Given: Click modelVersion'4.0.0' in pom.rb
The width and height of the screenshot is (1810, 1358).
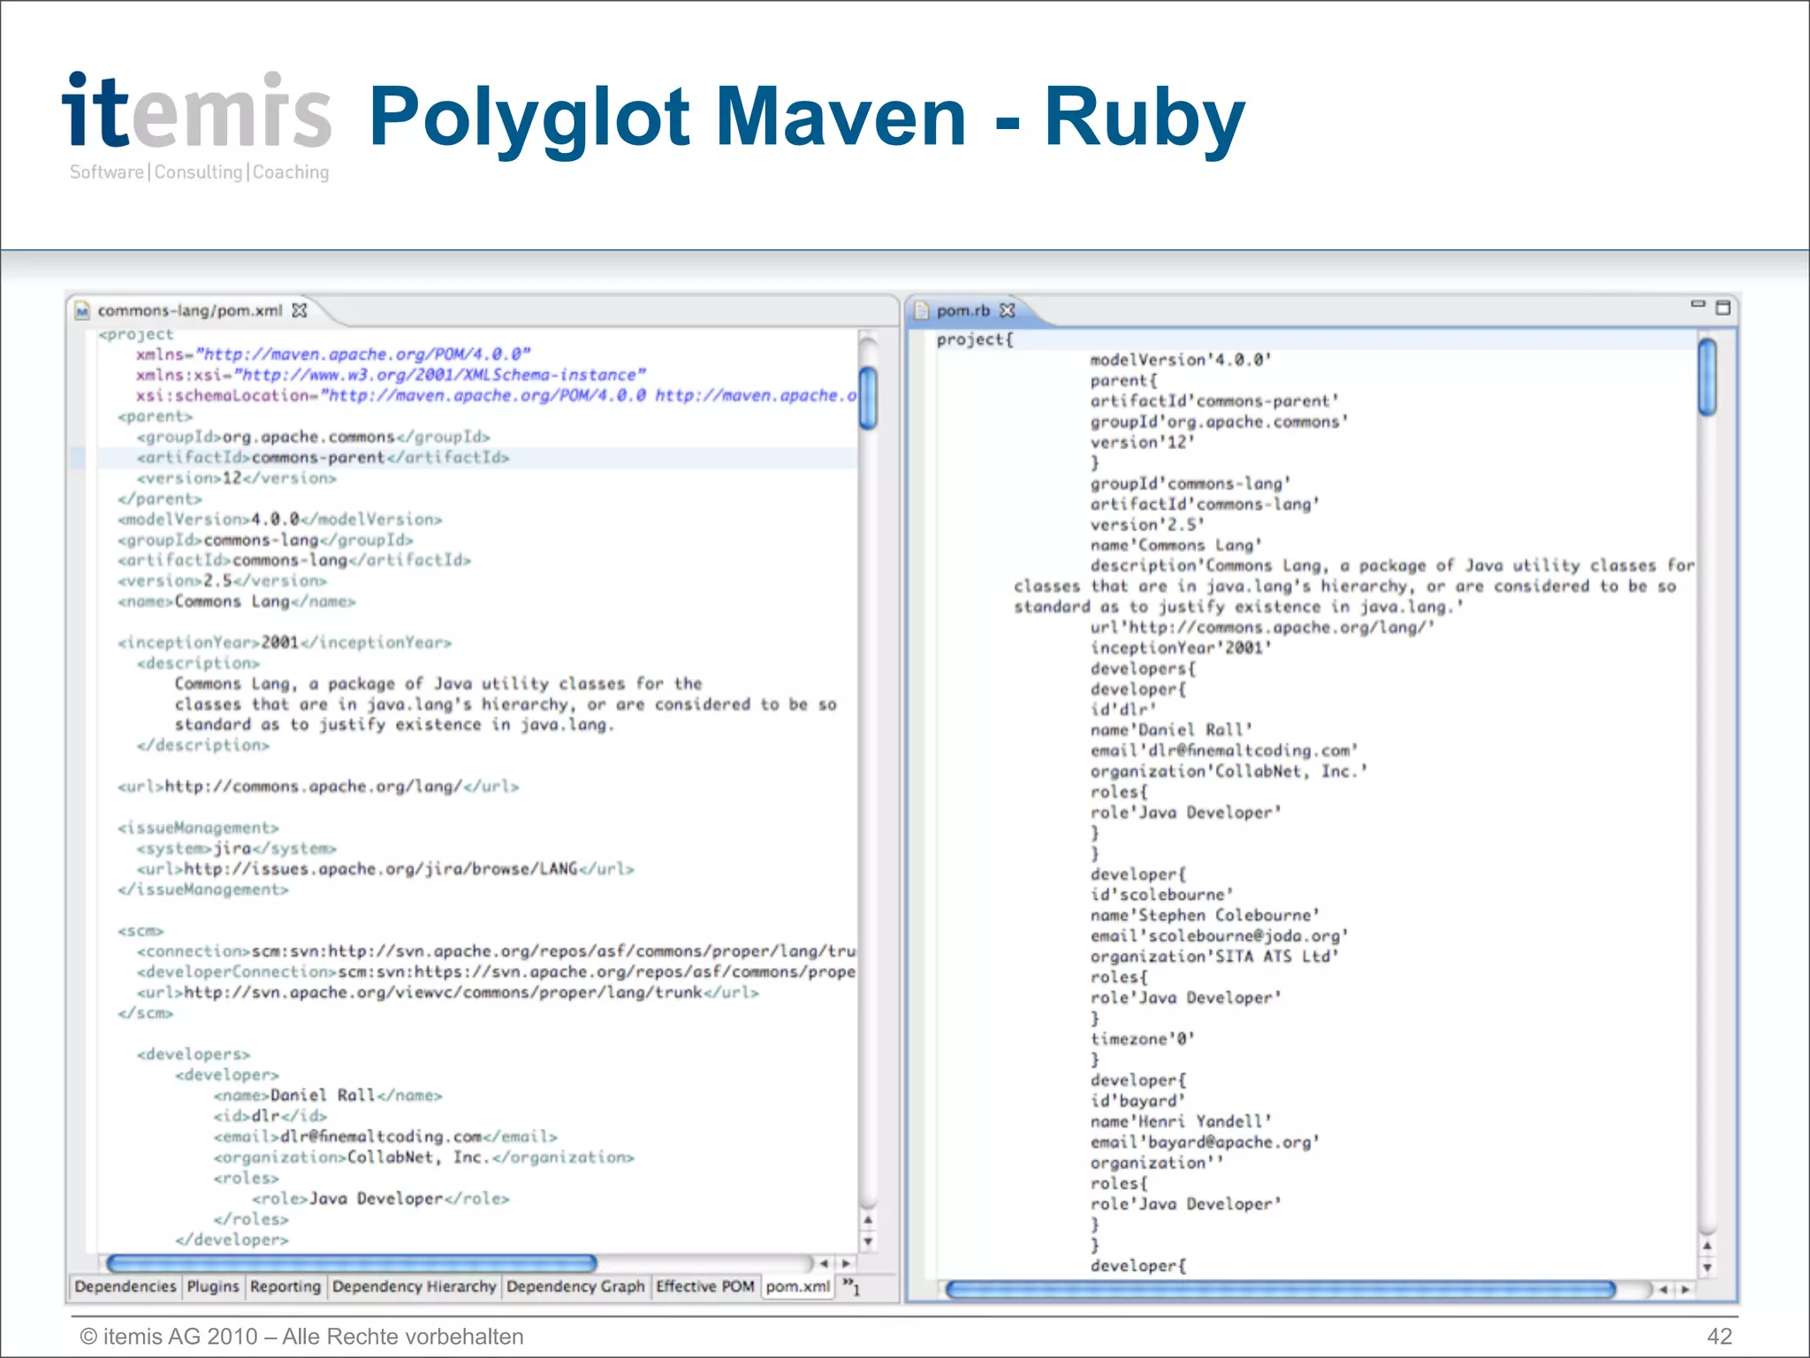Looking at the screenshot, I should 1181,360.
